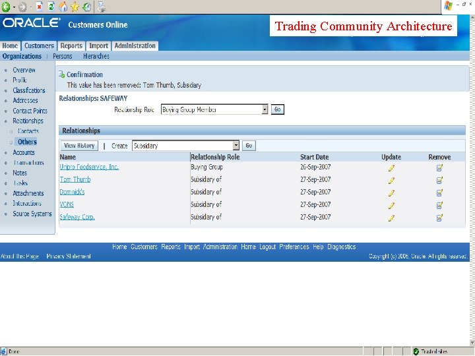Open Contact Points in side navigation

(x=30, y=111)
